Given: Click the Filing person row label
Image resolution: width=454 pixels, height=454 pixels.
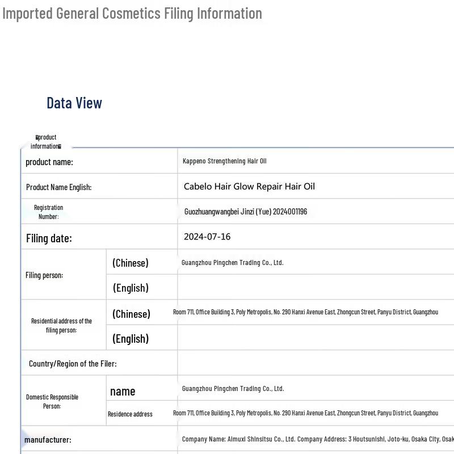Looking at the screenshot, I should (44, 275).
